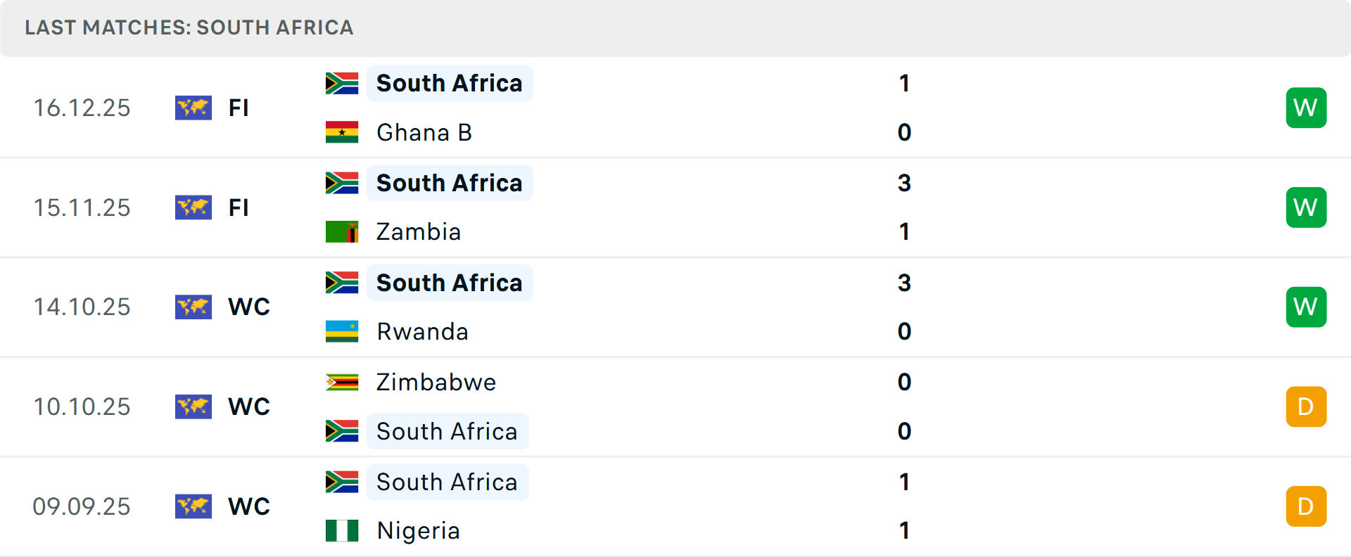Select the Nigeria team name

click(418, 530)
